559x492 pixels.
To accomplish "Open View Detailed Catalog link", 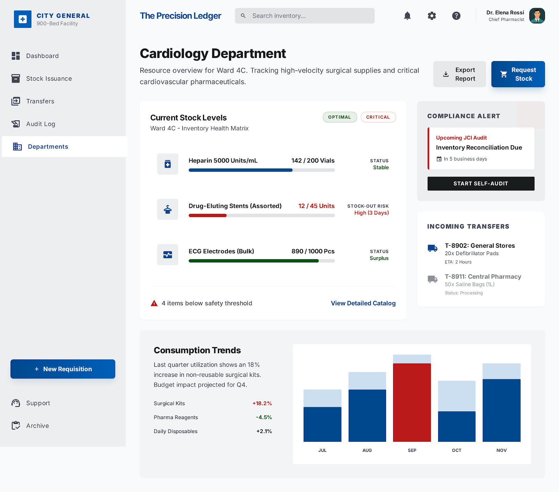I will point(363,303).
